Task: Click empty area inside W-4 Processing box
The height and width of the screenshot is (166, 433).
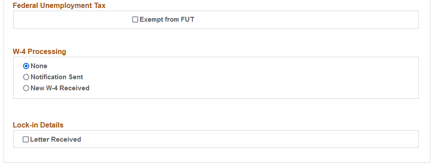Action: click(249, 77)
